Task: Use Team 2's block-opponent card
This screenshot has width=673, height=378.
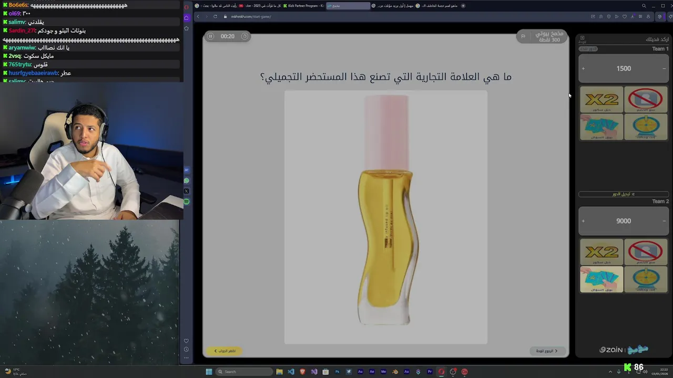Action: [646, 252]
